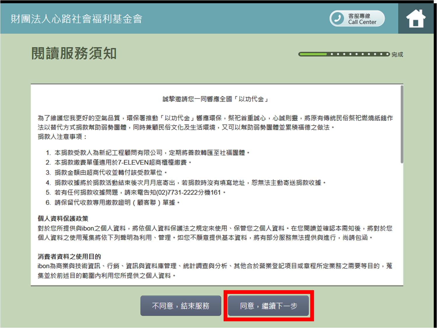Go to the home screen via house icon
Screen dimensions: 437x328
pos(416,19)
